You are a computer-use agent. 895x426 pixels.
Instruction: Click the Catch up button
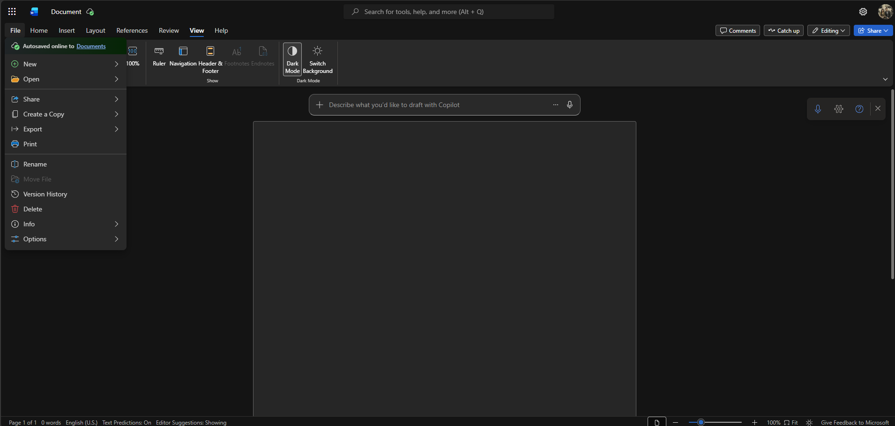point(783,30)
